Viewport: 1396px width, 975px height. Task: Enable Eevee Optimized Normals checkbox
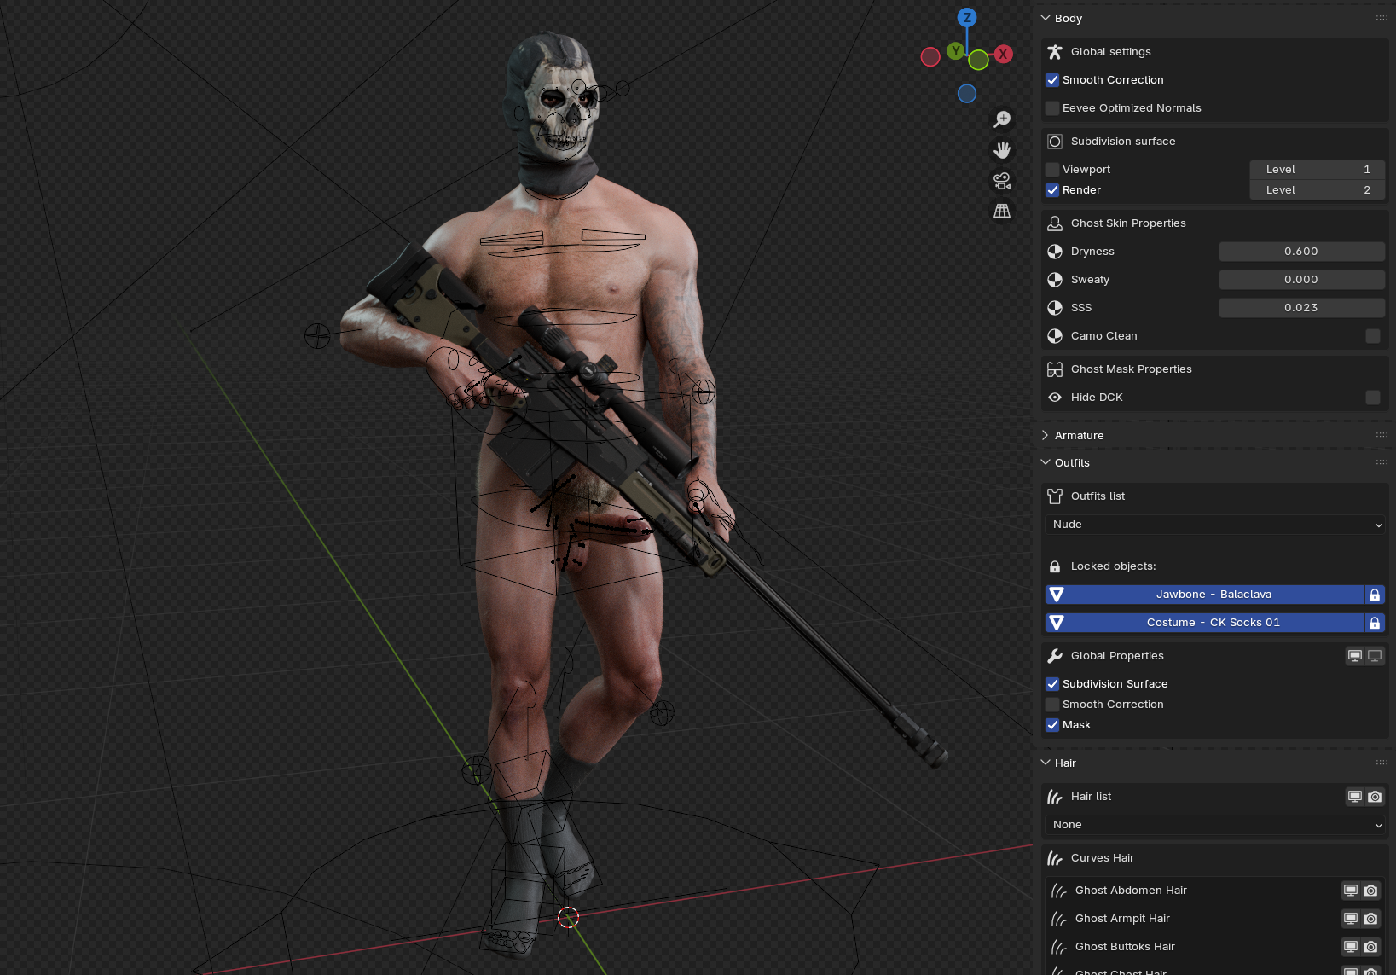tap(1052, 108)
